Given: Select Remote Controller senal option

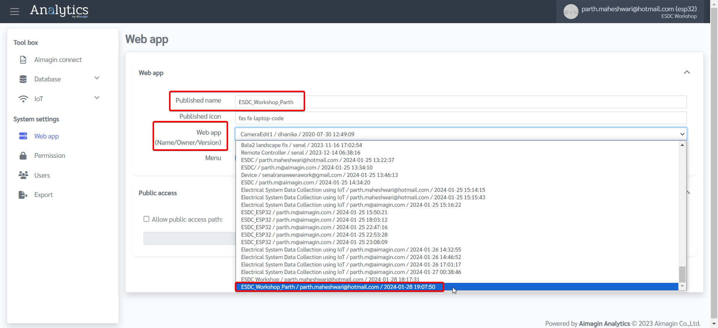Looking at the screenshot, I should (x=457, y=153).
